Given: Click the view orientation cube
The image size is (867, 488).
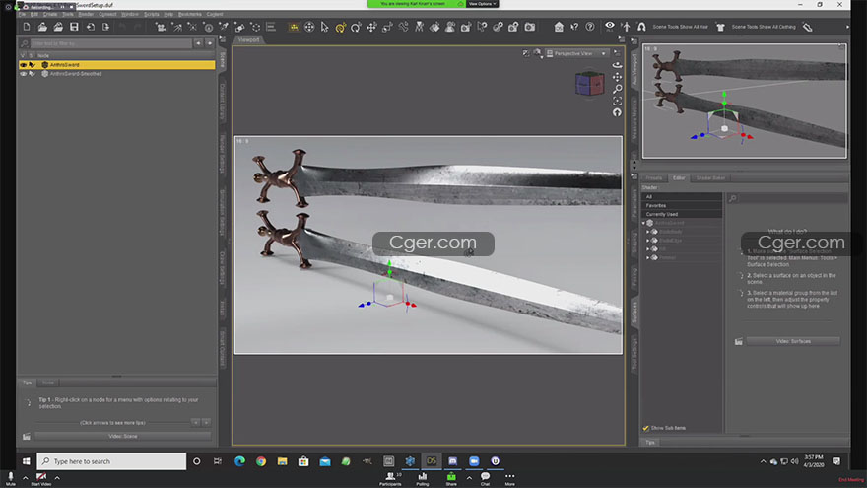Looking at the screenshot, I should click(x=589, y=84).
